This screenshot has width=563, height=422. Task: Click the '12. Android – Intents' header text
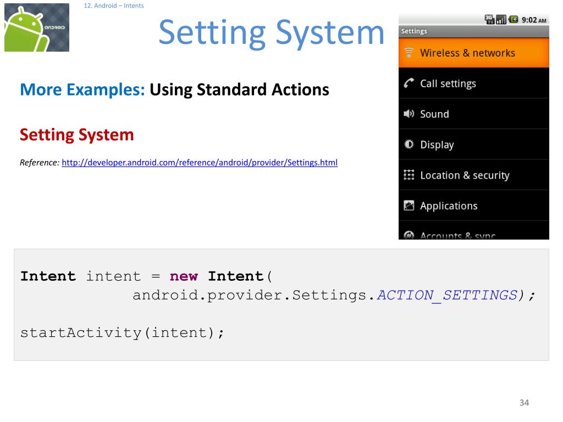tap(113, 5)
